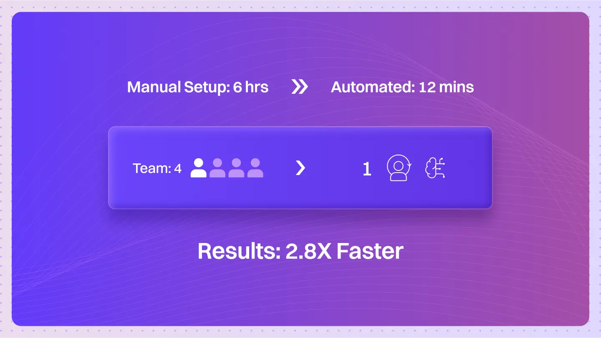Click the user avatar with circular arrow icon
The image size is (601, 338).
(399, 168)
